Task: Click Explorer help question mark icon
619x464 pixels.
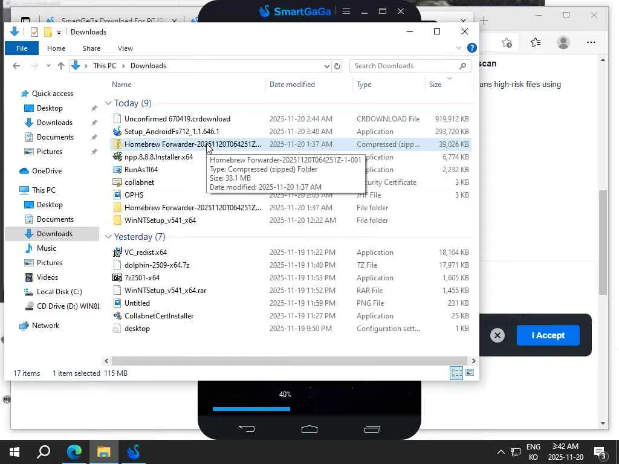Action: pos(472,48)
